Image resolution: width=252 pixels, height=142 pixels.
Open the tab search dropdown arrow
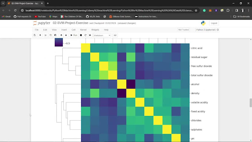[3, 3]
